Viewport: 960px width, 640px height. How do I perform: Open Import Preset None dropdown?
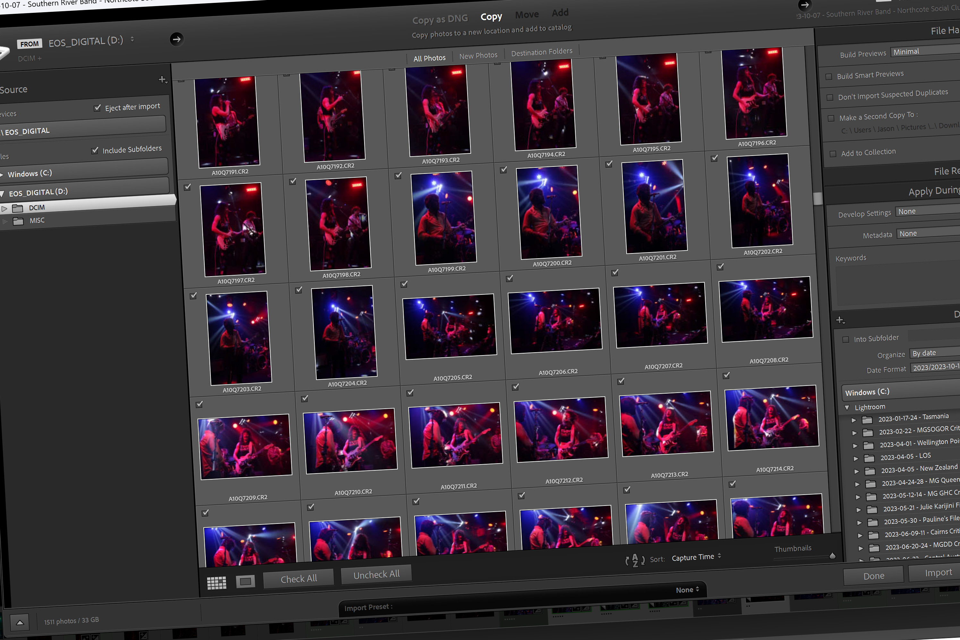[x=687, y=589]
